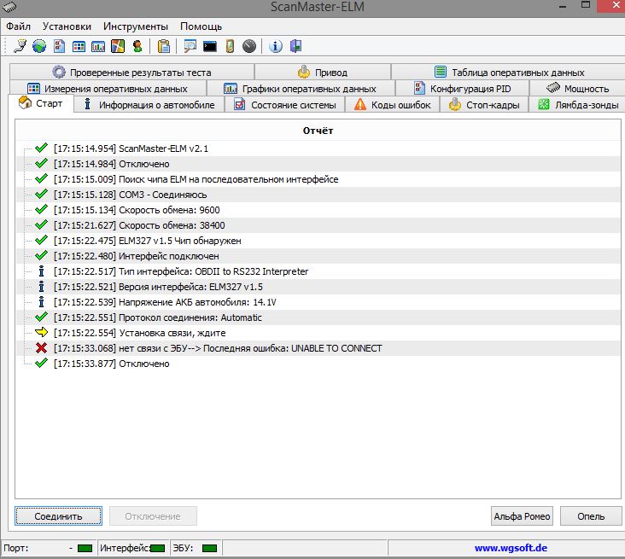Image resolution: width=625 pixels, height=559 pixels.
Task: Open the Файл menu
Action: pyautogui.click(x=18, y=26)
